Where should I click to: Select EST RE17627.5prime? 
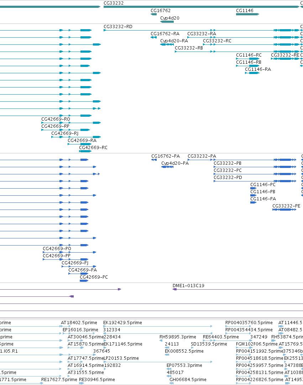pyautogui.click(x=59, y=380)
